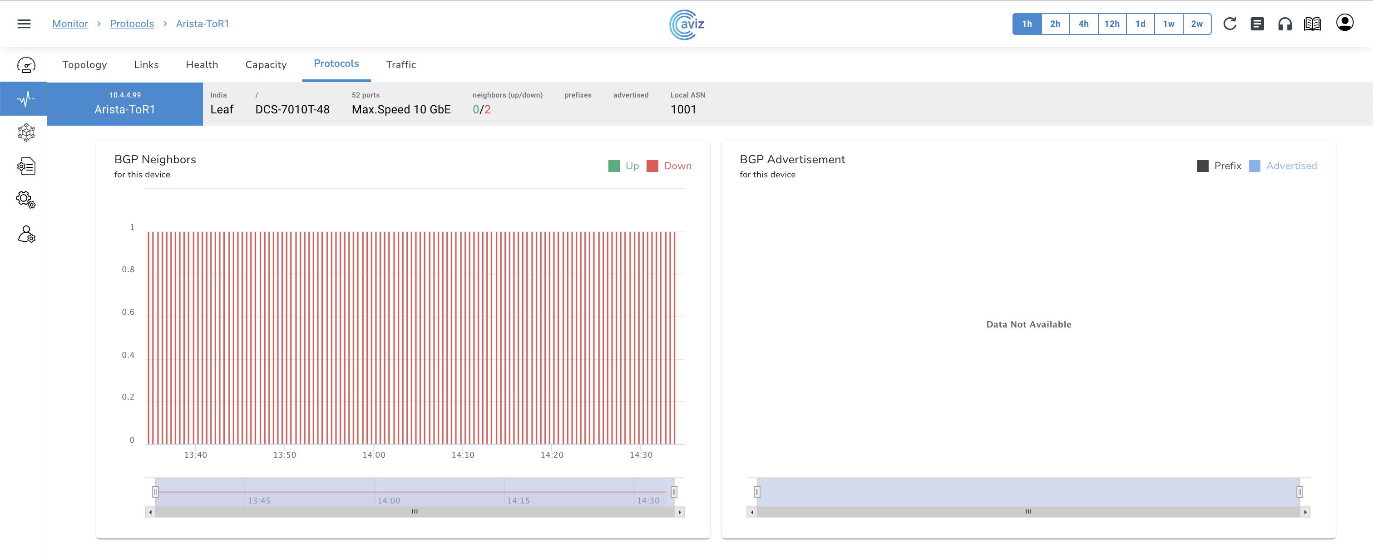Screen dimensions: 1373x557
Task: Open the configuration list sidebar icon
Action: (26, 166)
